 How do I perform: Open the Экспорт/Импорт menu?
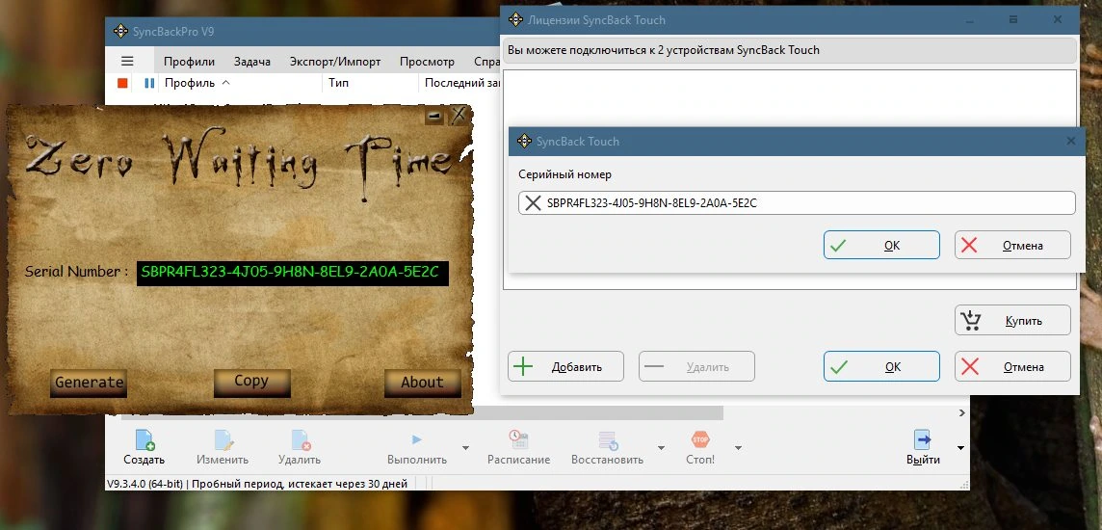(335, 62)
